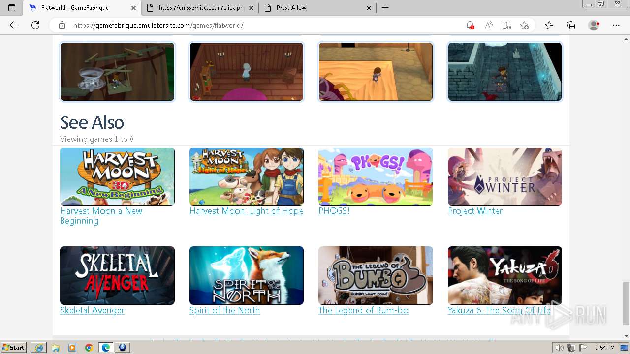Open Action Center flag tray icon

(583, 348)
